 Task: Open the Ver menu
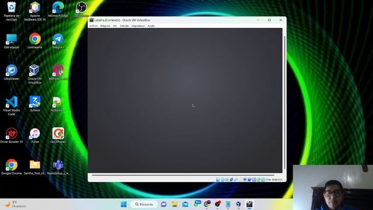(x=115, y=26)
